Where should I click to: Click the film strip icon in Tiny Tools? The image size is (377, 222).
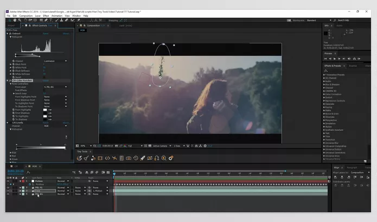pos(100,158)
